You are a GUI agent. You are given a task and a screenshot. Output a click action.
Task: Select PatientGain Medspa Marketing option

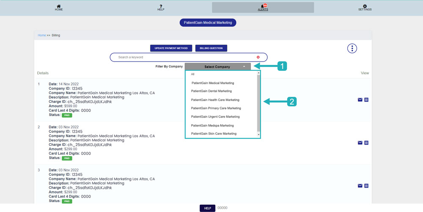click(x=212, y=126)
